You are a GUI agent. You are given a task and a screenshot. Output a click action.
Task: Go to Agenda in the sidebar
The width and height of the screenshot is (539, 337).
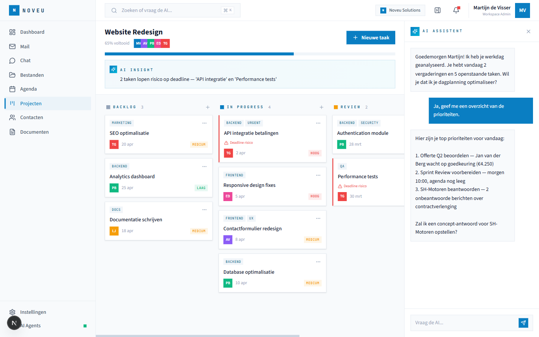[x=28, y=89]
